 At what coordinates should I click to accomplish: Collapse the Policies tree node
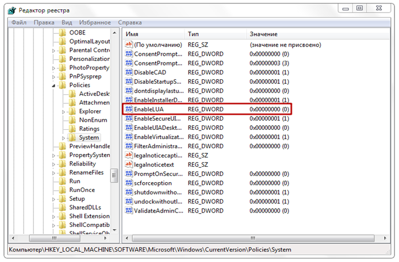point(54,85)
